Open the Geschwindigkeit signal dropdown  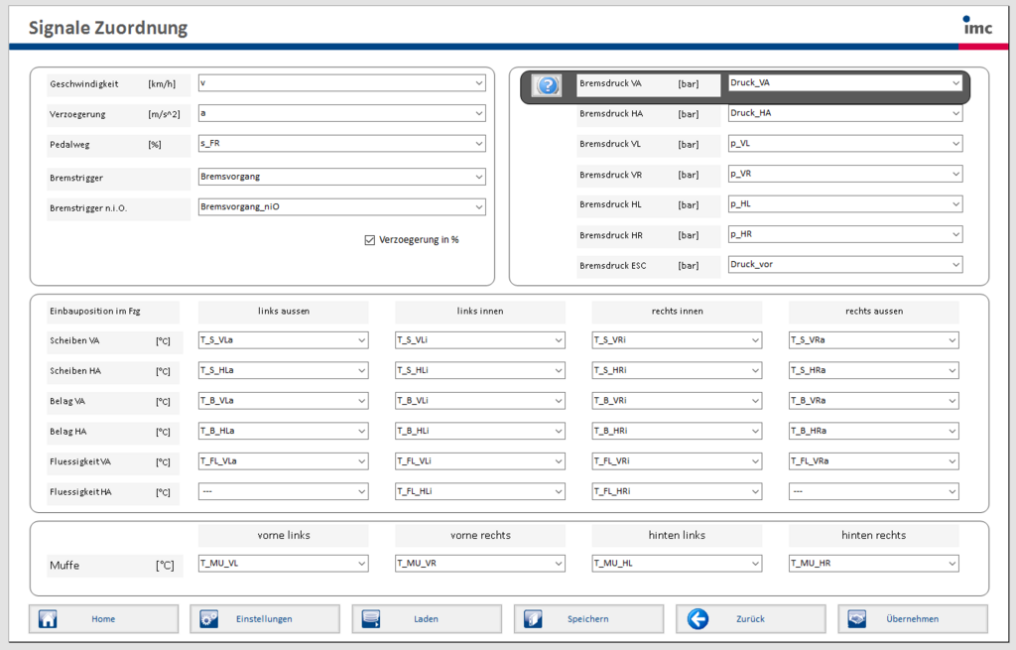click(x=341, y=83)
